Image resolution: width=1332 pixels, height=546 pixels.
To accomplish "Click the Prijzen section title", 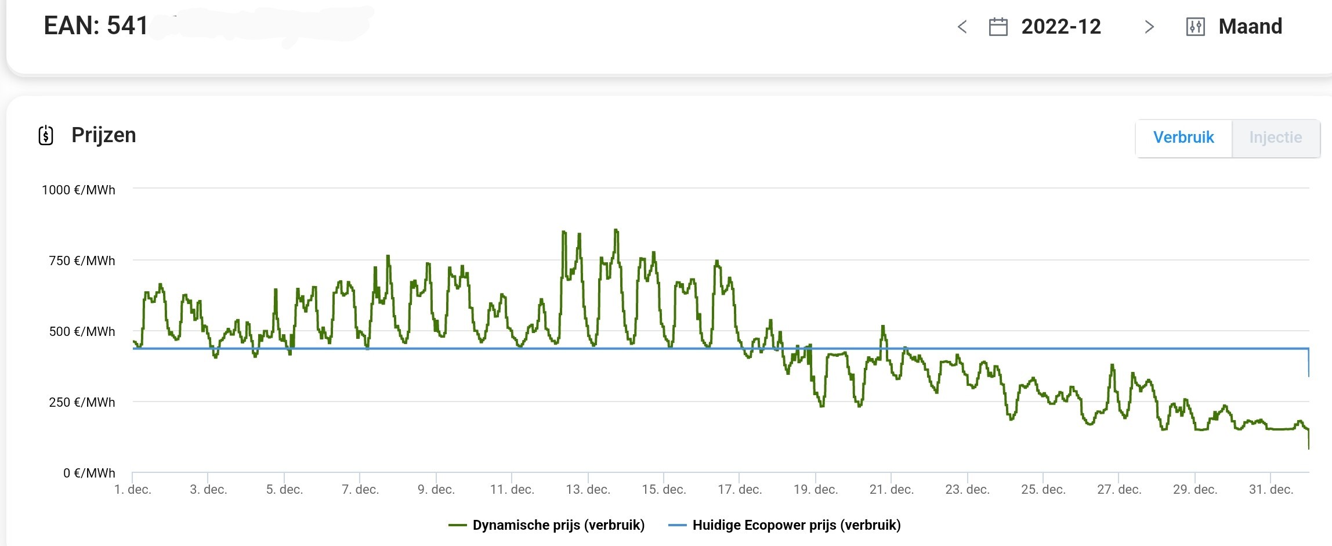I will click(x=104, y=135).
